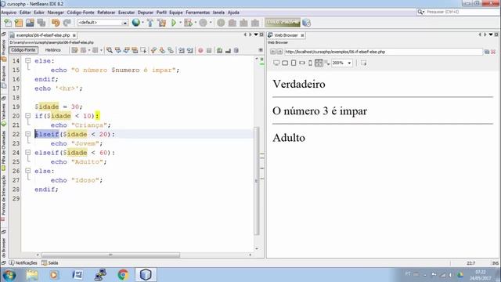
Task: Click the editor vertical scrollbar
Action: pos(257,181)
